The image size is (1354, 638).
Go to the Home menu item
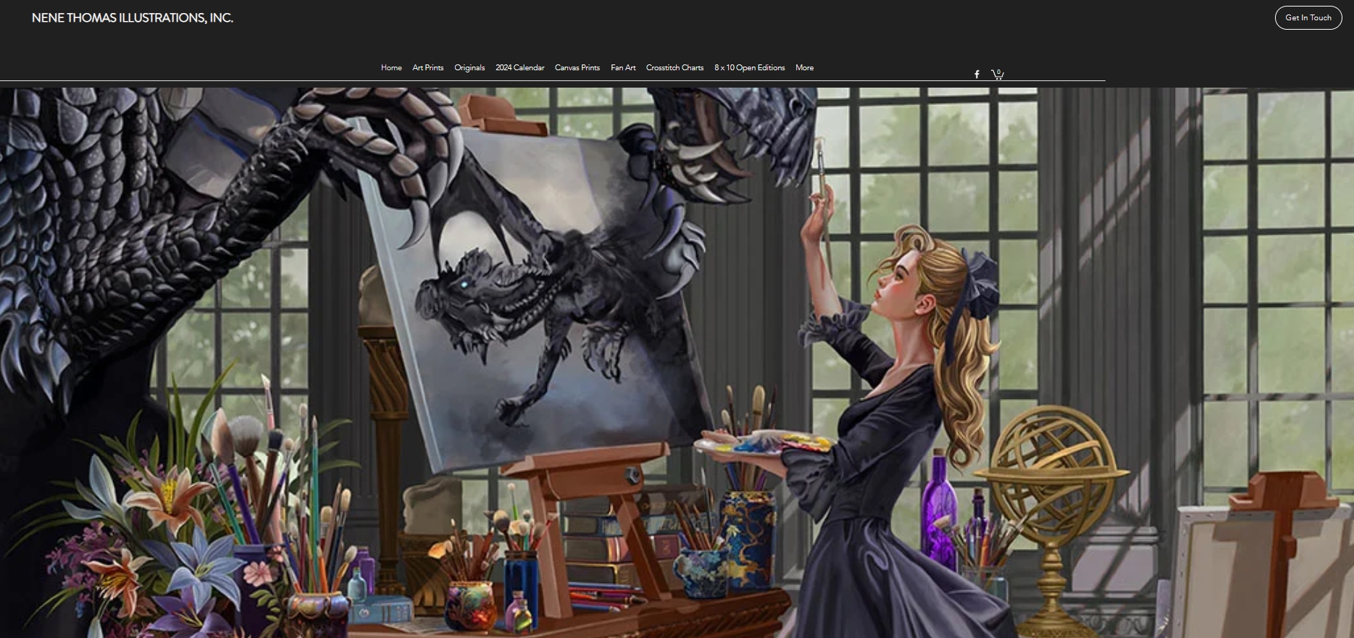(x=391, y=67)
